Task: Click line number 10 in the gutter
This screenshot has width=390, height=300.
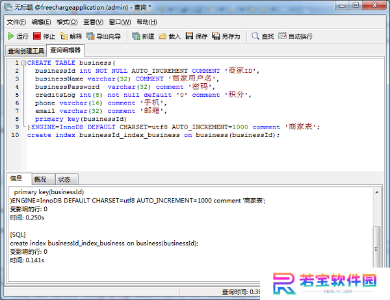Action: click(15, 135)
